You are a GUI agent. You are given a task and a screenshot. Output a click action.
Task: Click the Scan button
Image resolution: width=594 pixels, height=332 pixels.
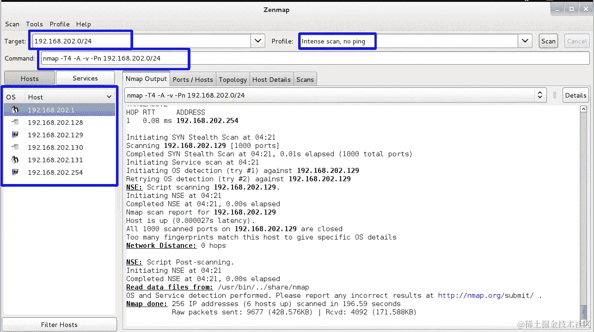[x=548, y=41]
